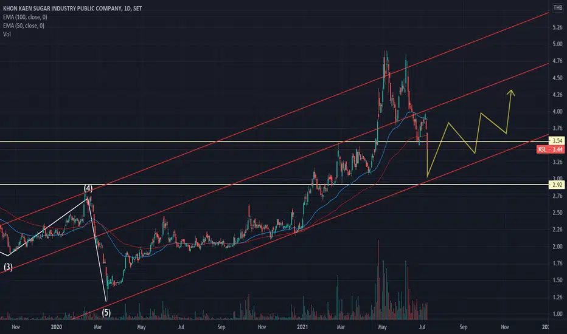The width and height of the screenshot is (567, 334).
Task: Click the Sep label right of Jul 2021
Action: (463, 327)
